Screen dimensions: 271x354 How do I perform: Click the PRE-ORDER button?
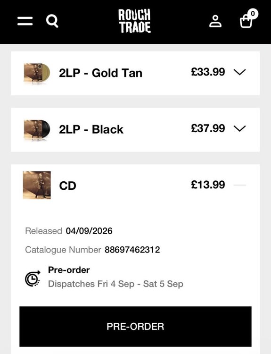click(x=136, y=327)
